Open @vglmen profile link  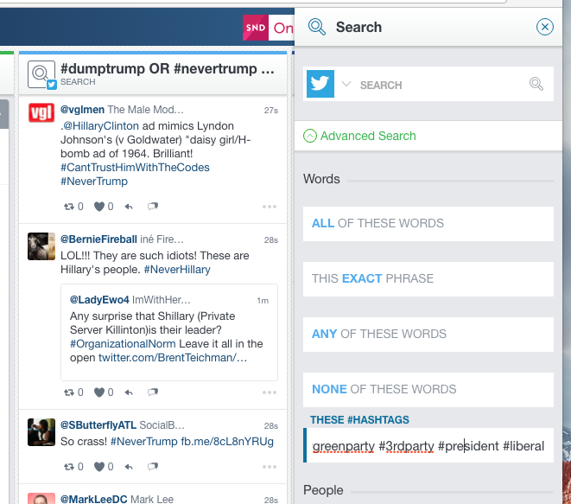pos(83,109)
